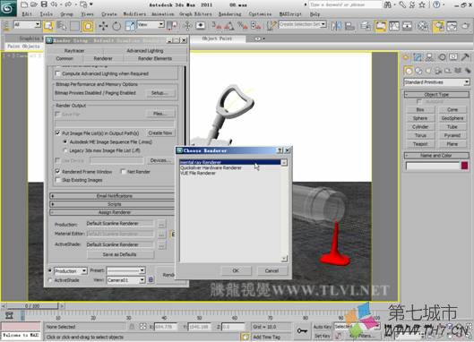Image resolution: width=474 pixels, height=342 pixels.
Task: Open the Preset dropdown in Render Setup
Action: (x=126, y=270)
